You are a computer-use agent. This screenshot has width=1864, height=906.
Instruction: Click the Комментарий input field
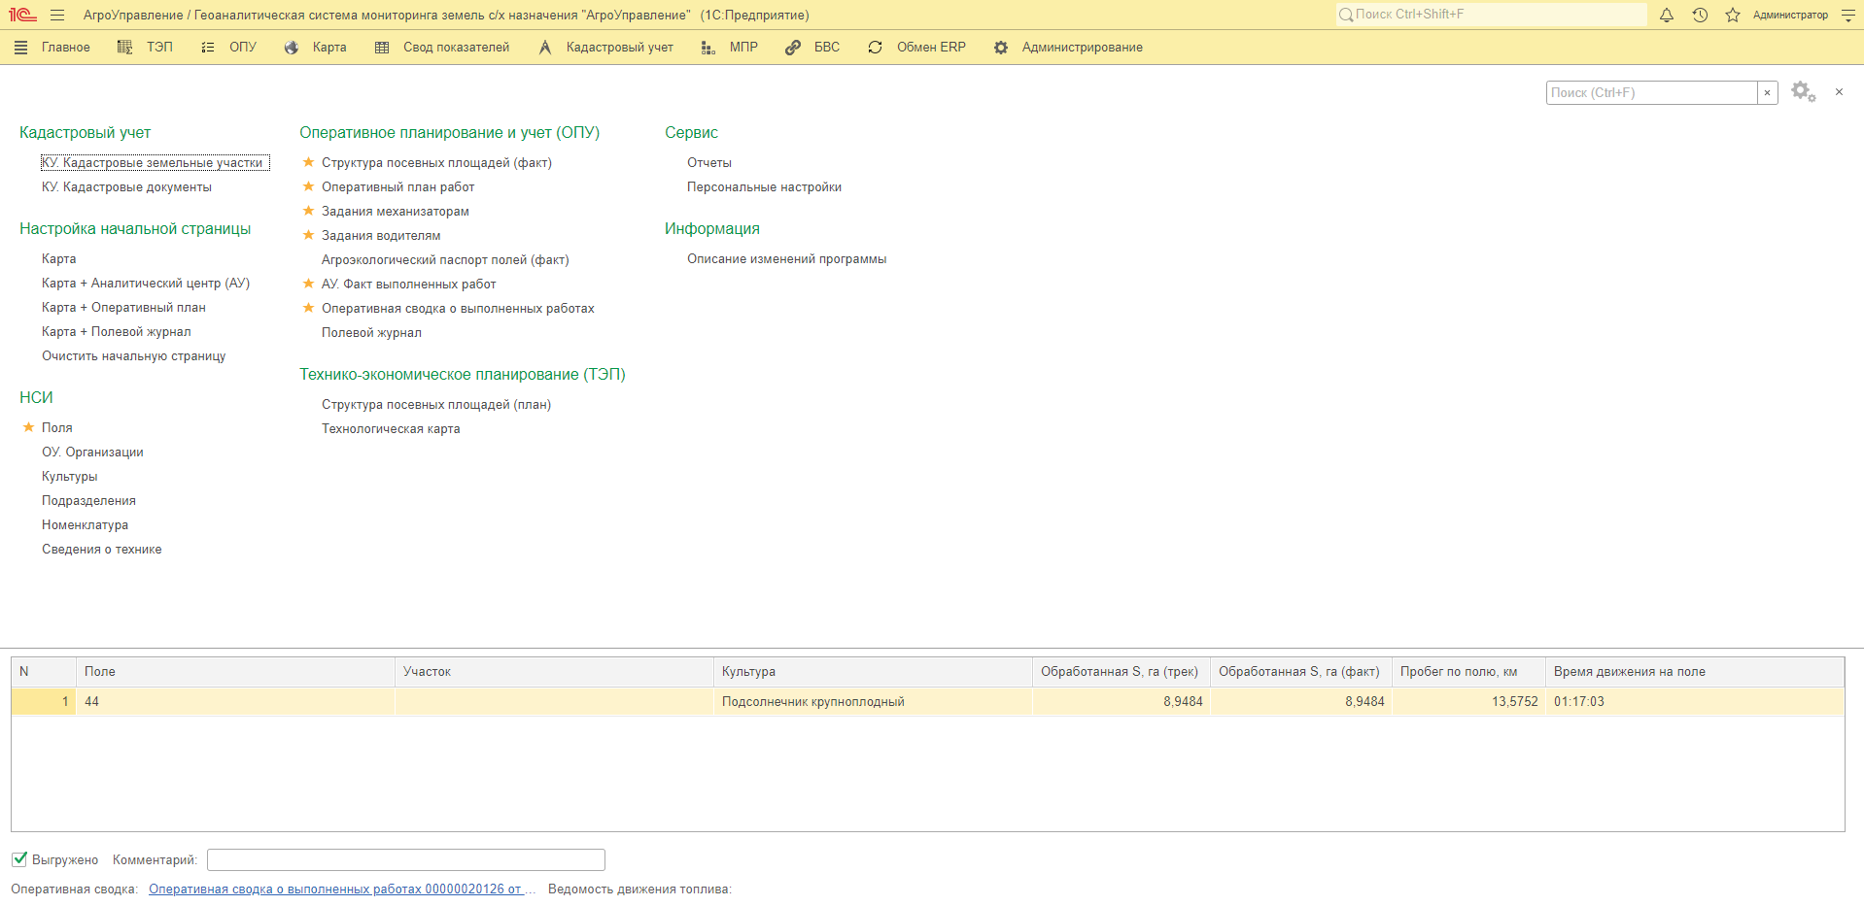pos(406,859)
